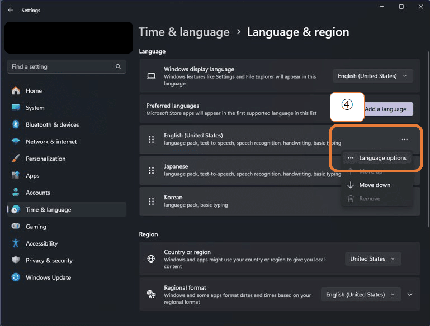Focus the Find a setting search box

tap(67, 66)
